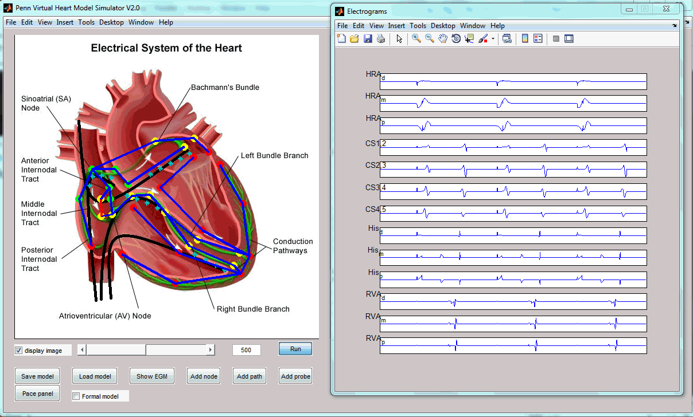
Task: Click the CS1,2 electrogram trace
Action: pos(513,148)
